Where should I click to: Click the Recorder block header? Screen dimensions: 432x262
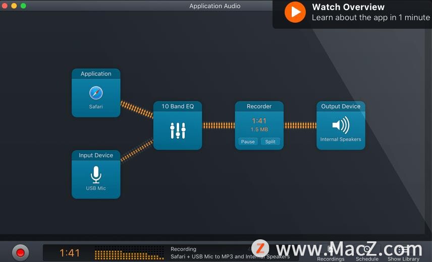click(259, 106)
